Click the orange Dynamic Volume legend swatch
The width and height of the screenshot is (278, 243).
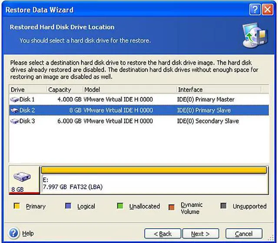pyautogui.click(x=172, y=207)
